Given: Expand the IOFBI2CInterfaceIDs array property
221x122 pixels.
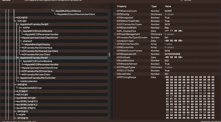Looking at the screenshot, I should coord(115,44).
